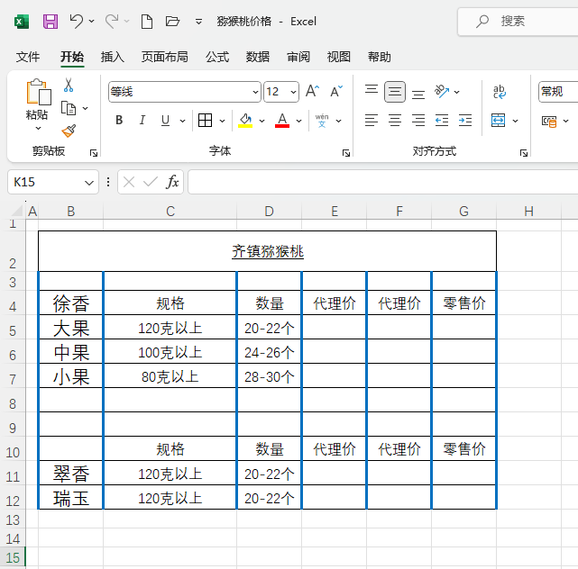Align text left

click(x=372, y=120)
